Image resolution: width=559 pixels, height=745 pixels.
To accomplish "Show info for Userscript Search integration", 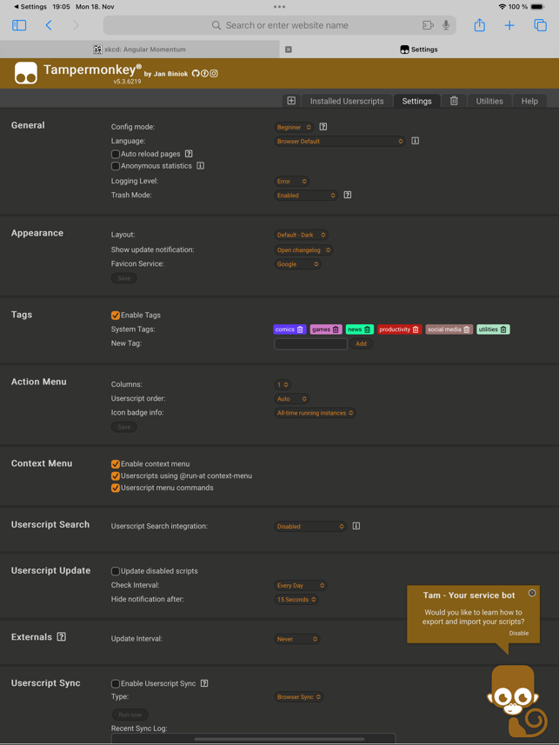I will tap(356, 526).
